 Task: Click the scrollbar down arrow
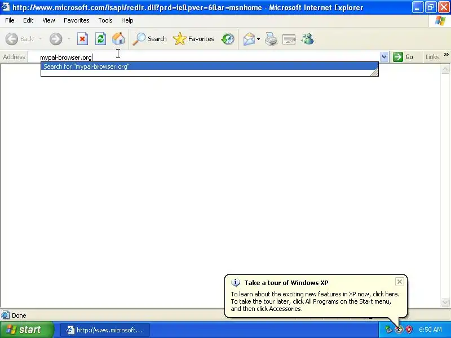click(445, 302)
